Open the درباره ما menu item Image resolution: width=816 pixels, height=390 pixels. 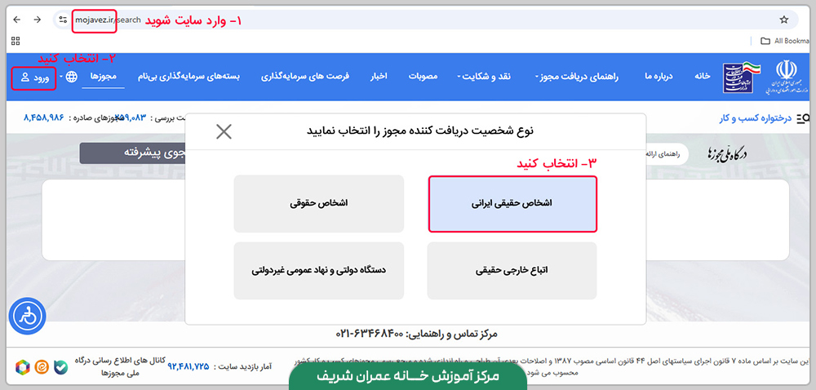659,77
